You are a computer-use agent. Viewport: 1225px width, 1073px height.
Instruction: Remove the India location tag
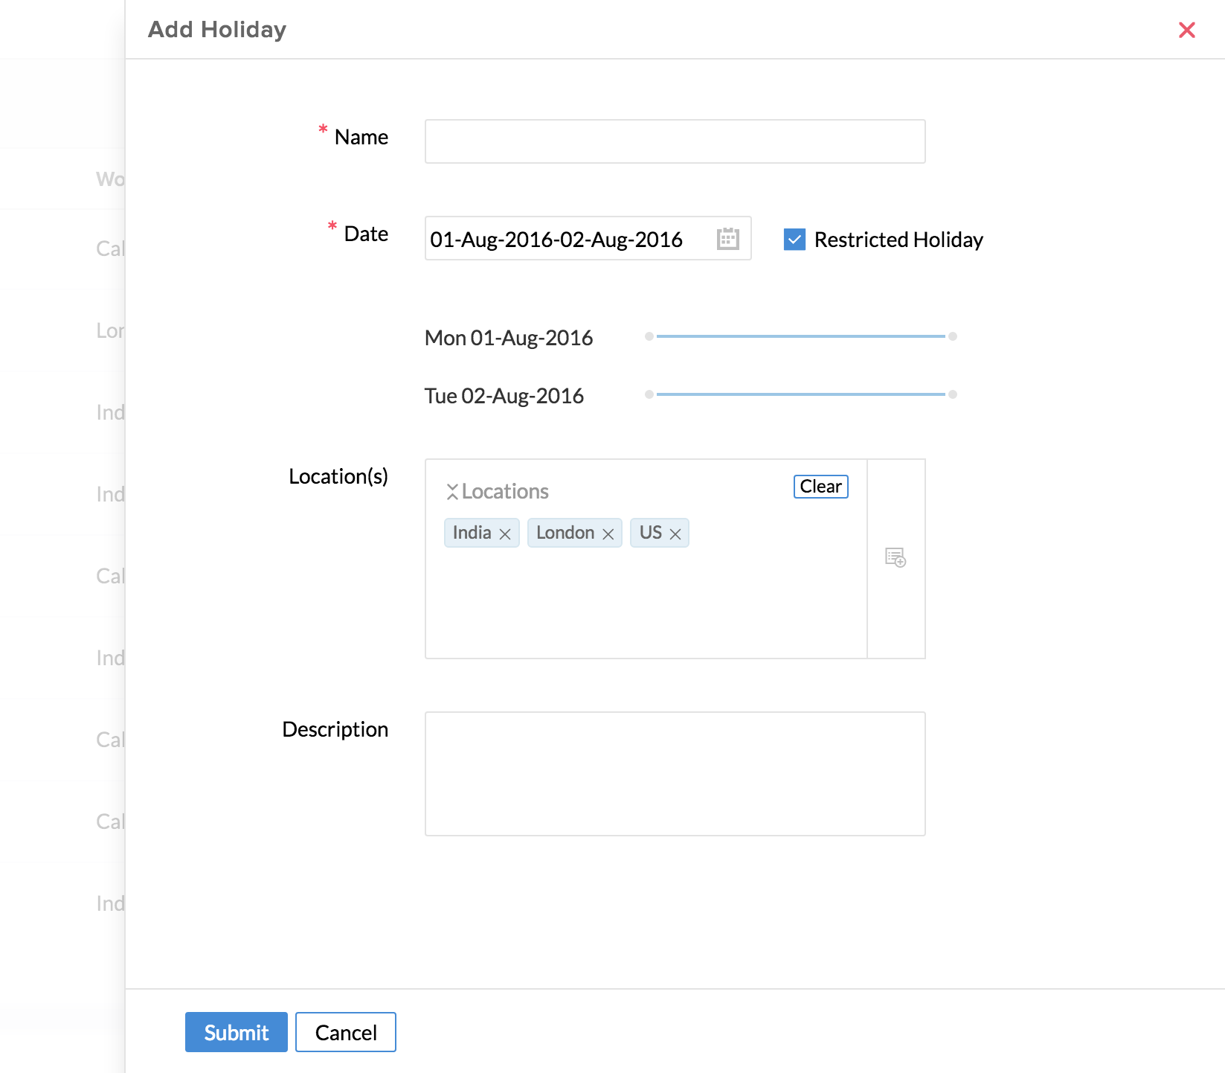tap(505, 534)
